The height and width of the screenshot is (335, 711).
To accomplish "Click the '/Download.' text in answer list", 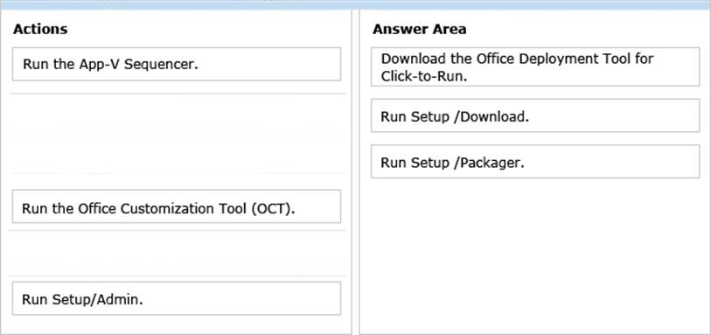I will pyautogui.click(x=491, y=117).
